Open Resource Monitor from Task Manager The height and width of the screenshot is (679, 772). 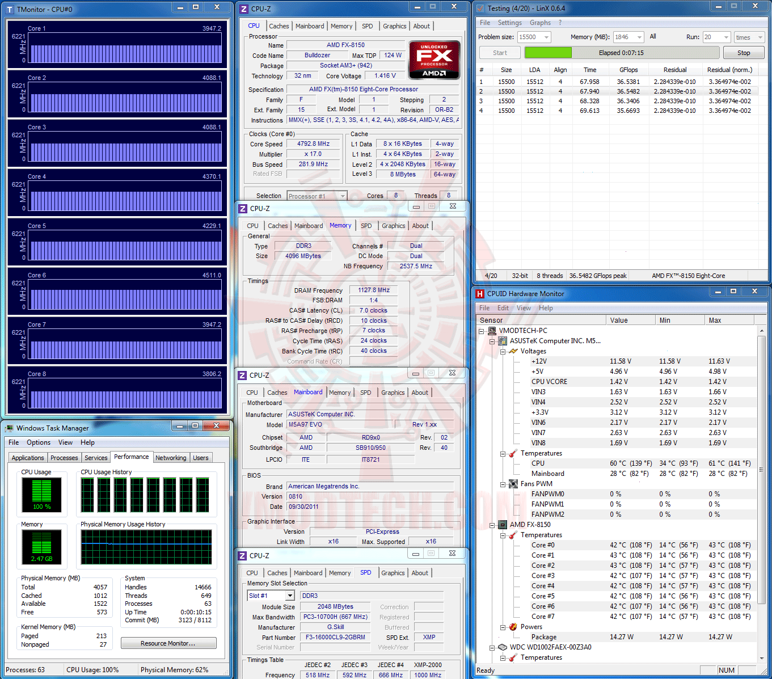point(168,643)
